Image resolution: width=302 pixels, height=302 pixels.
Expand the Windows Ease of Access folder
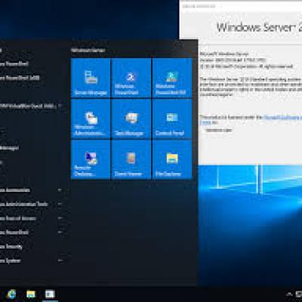click(x=32, y=218)
